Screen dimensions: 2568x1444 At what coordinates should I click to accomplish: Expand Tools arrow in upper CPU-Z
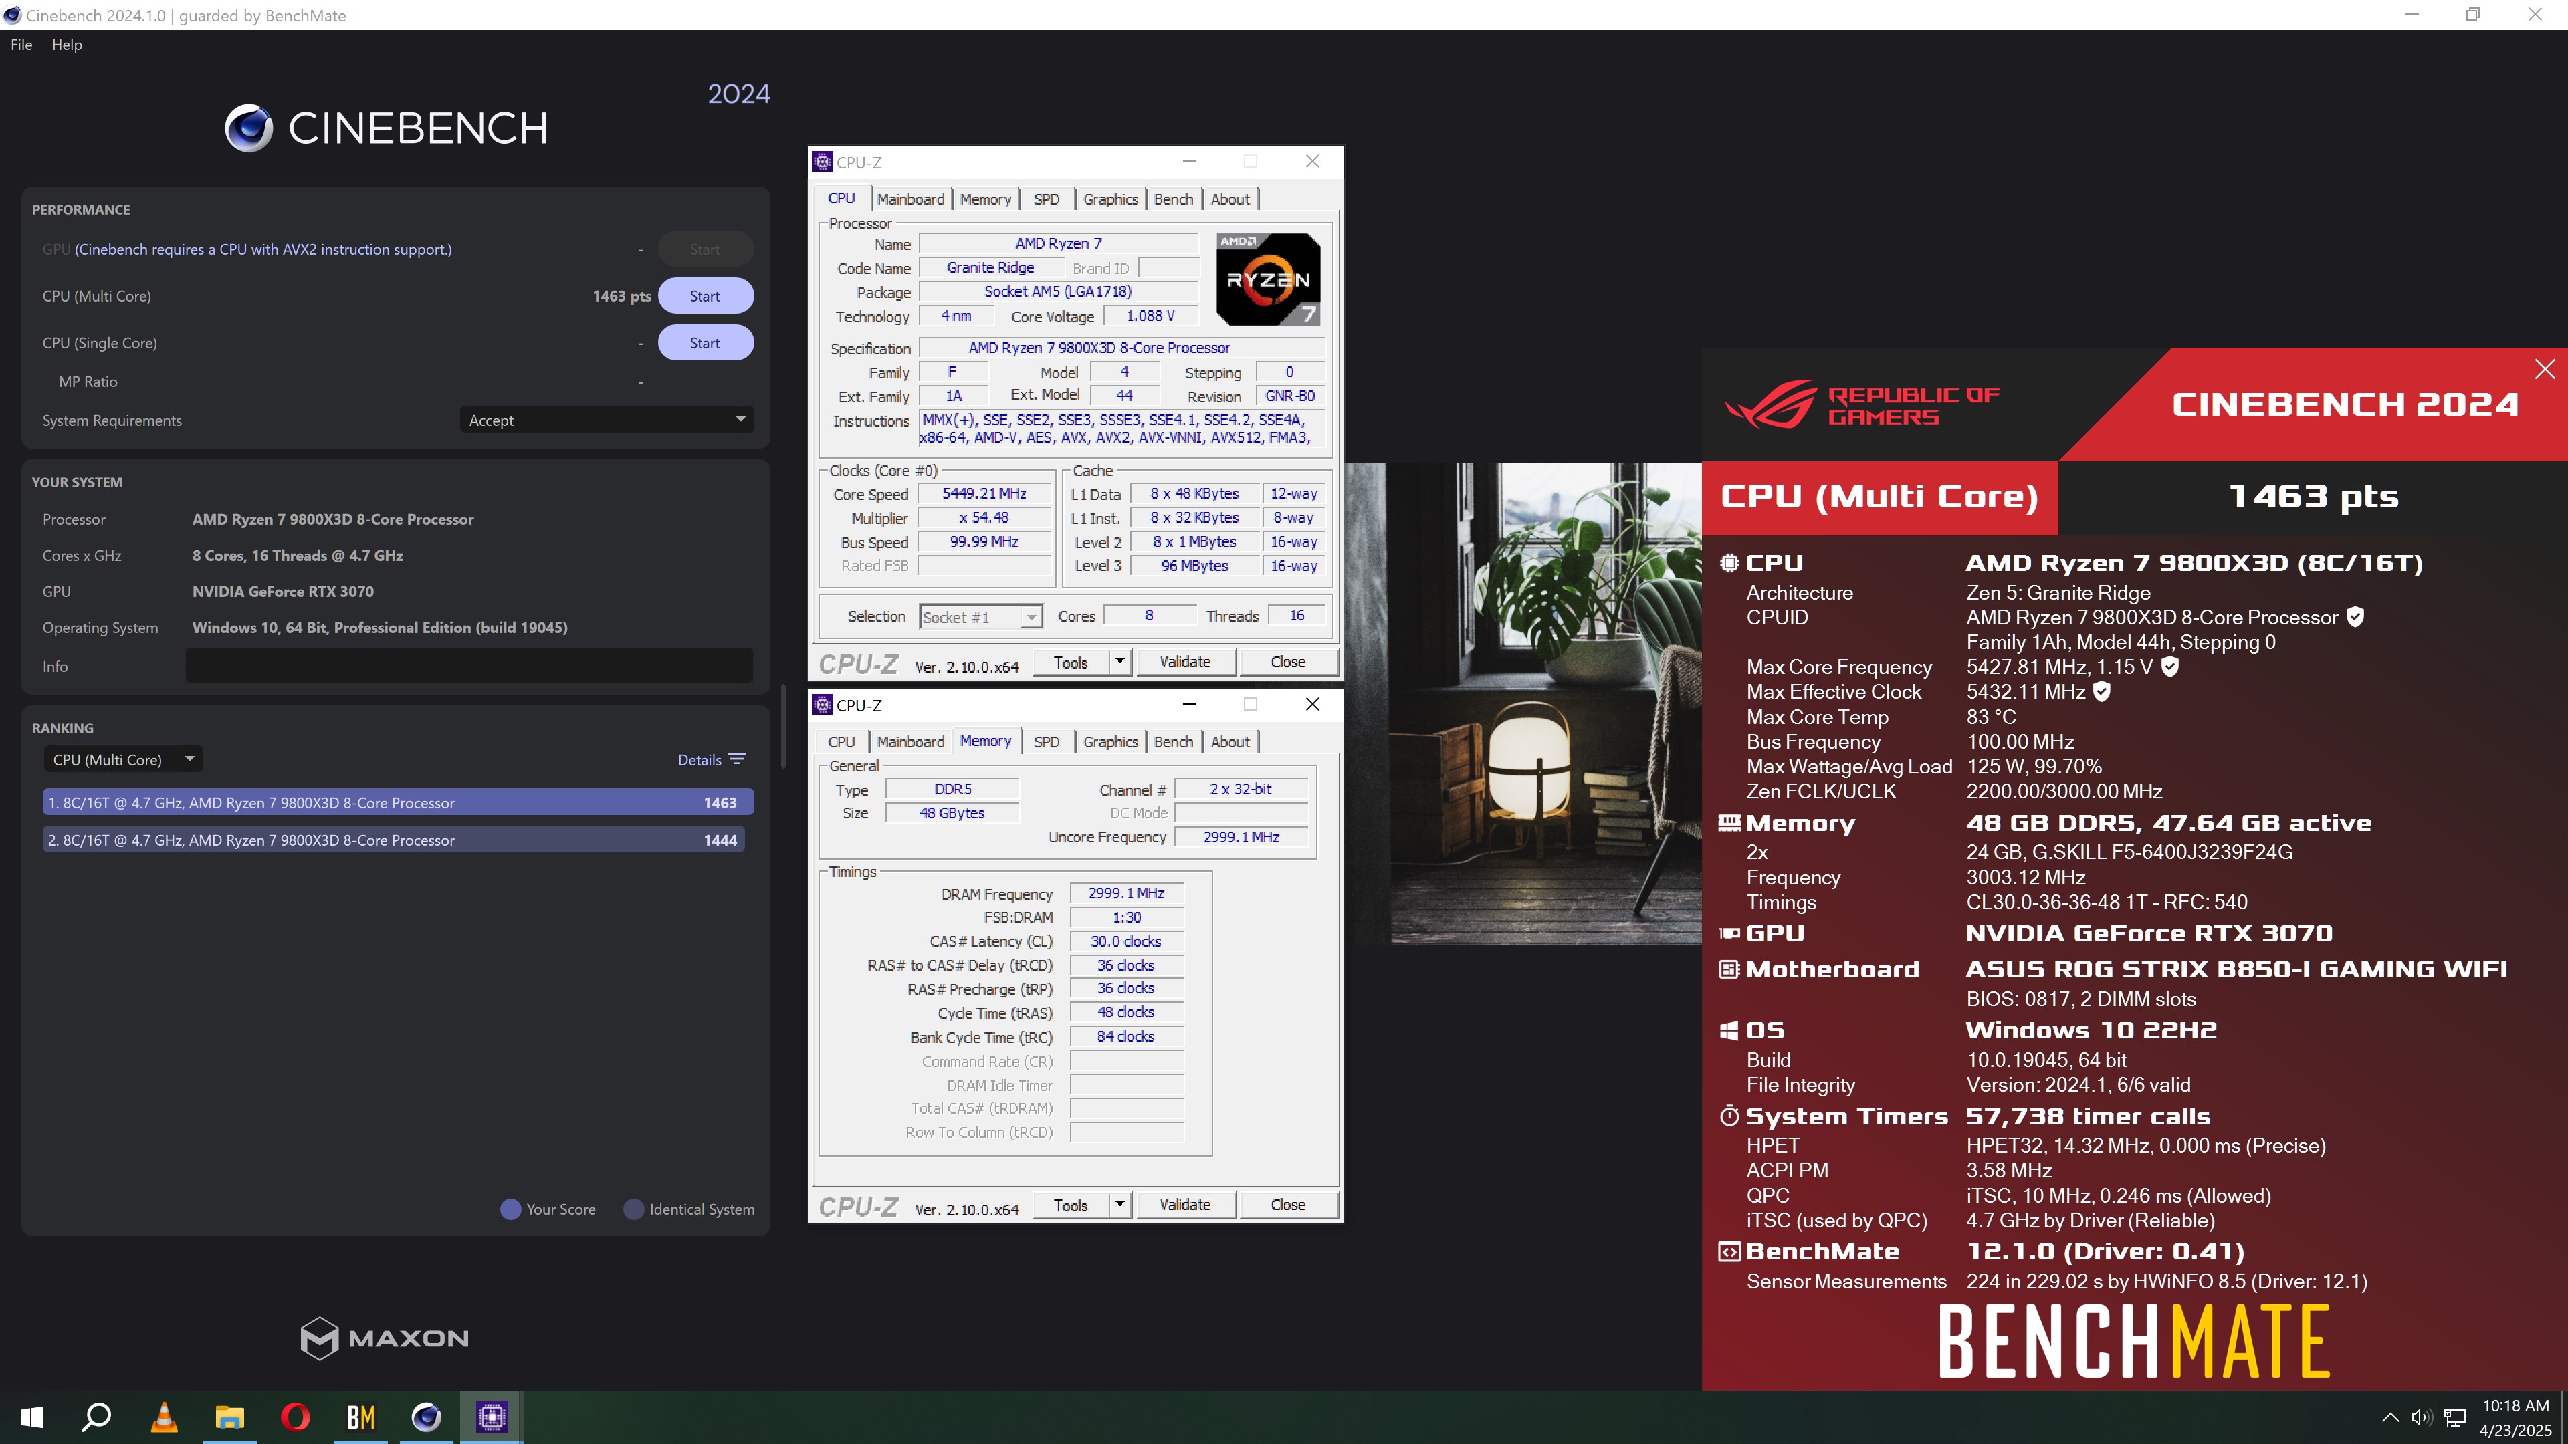coord(1119,662)
